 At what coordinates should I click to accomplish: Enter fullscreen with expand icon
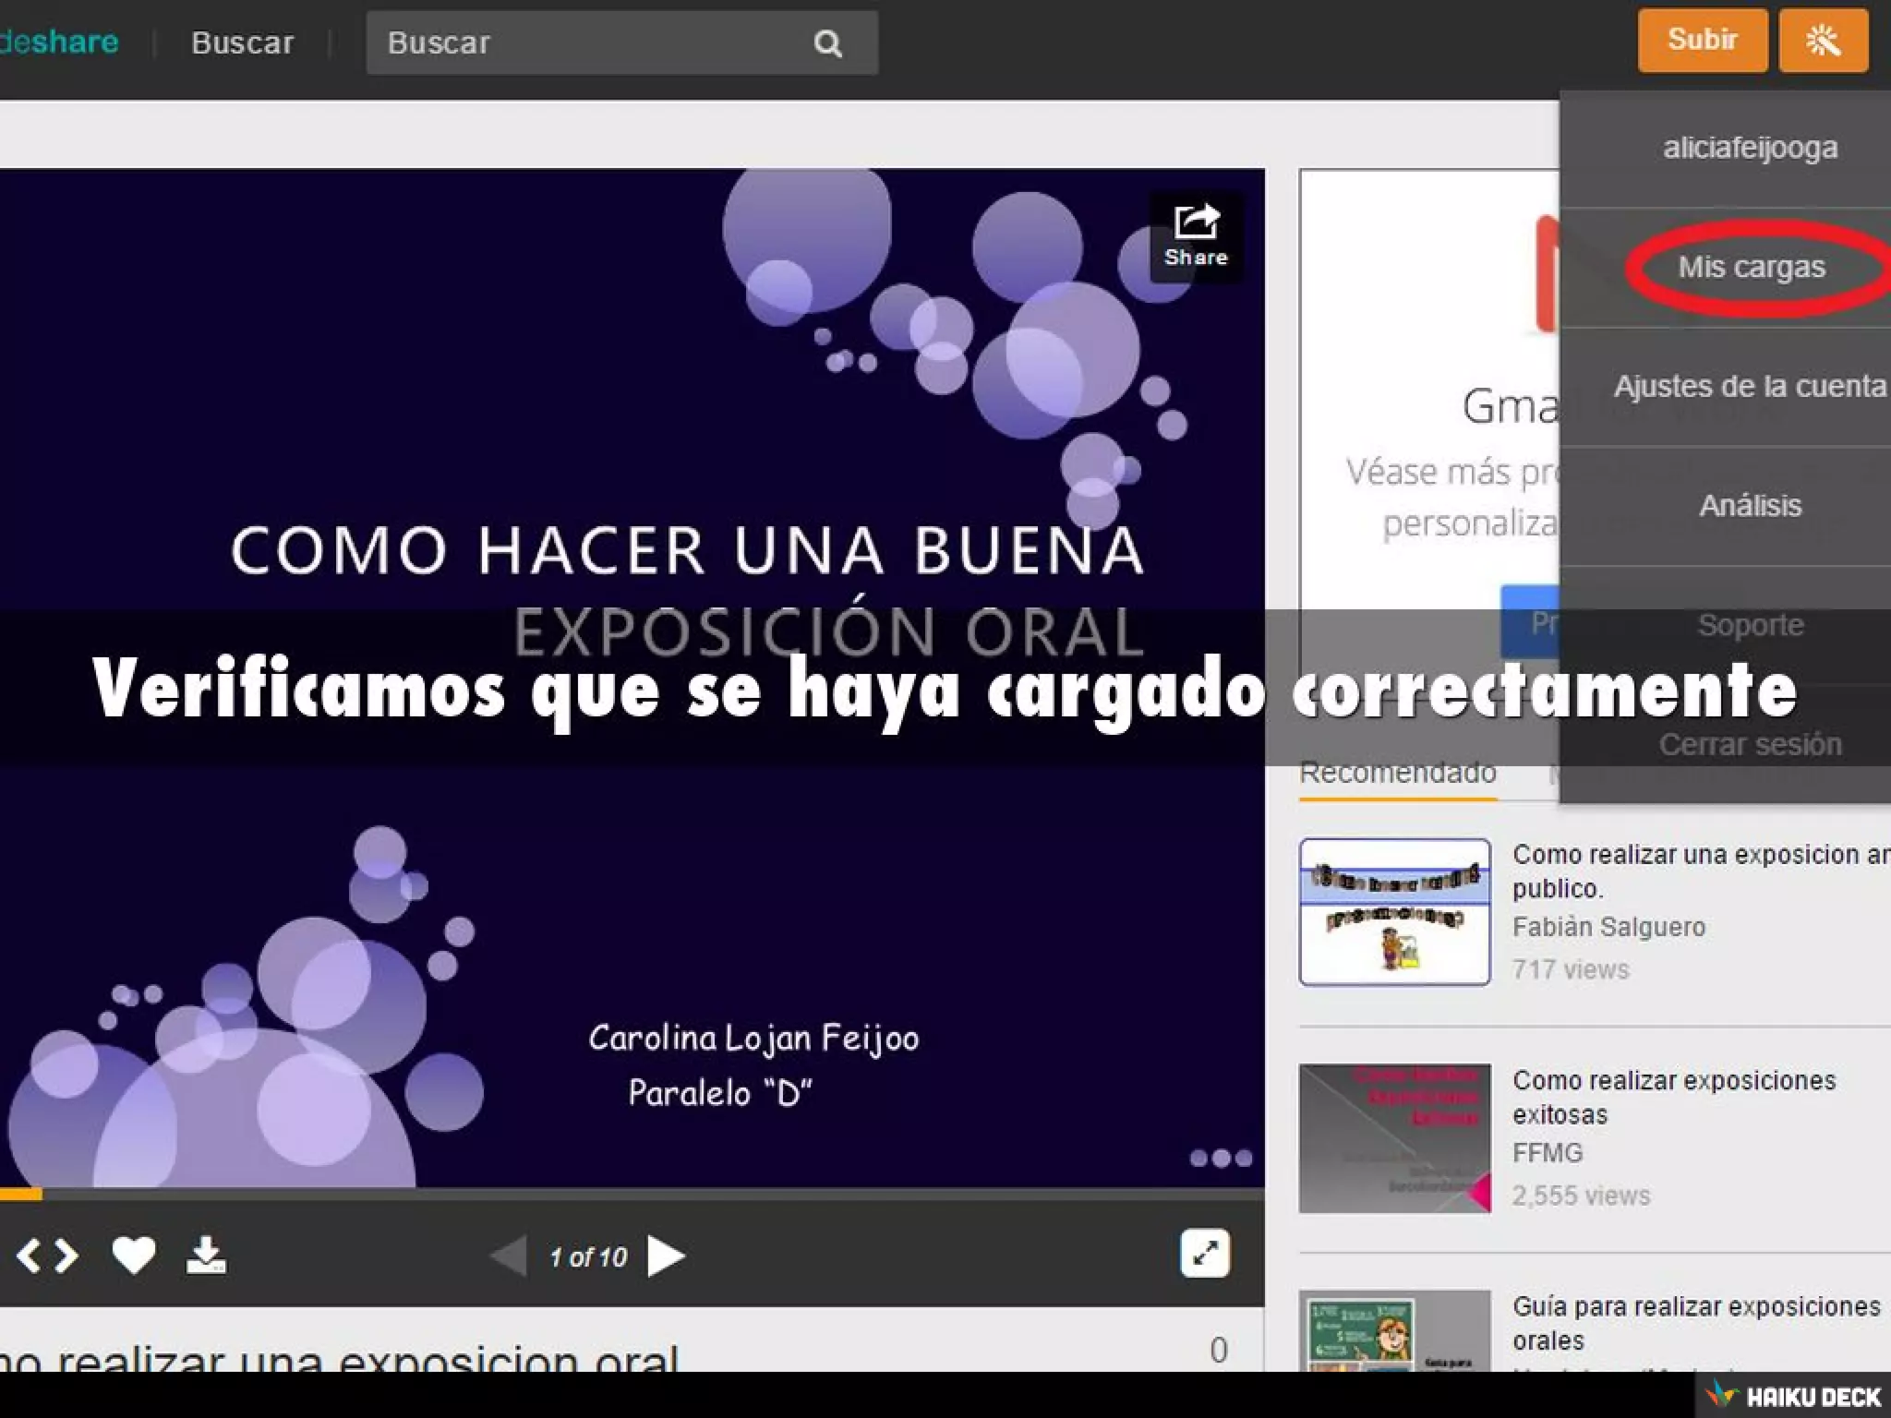(1205, 1254)
